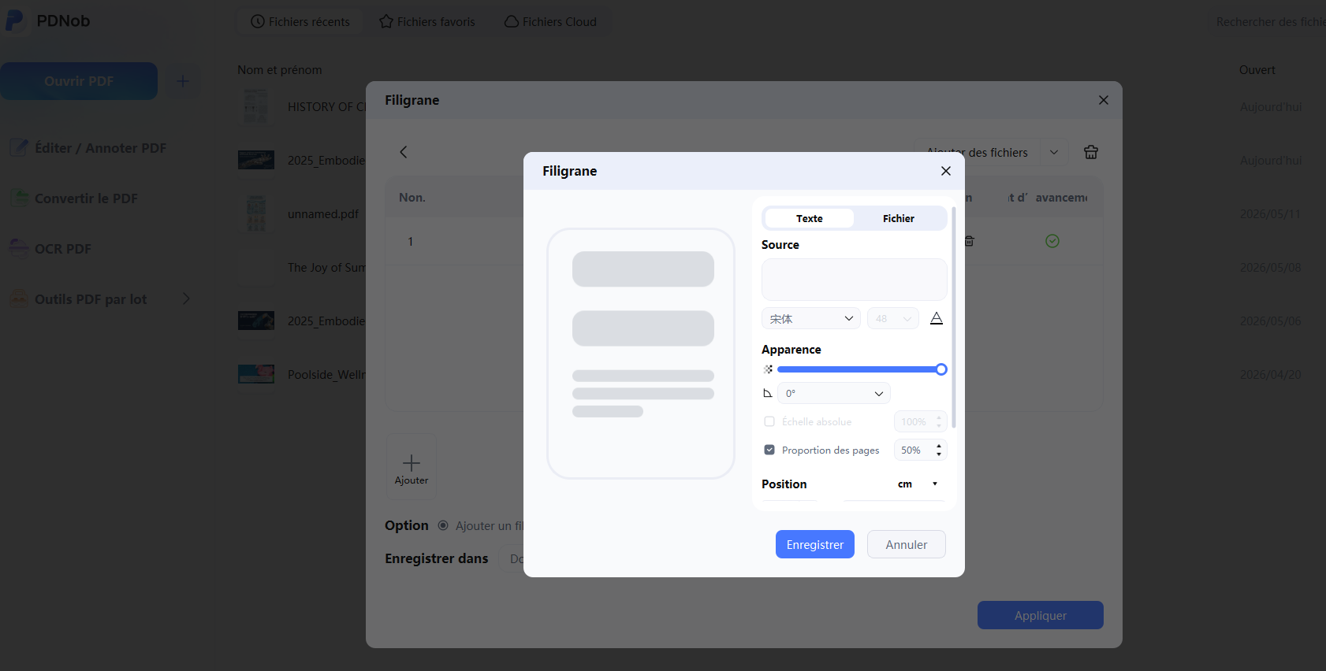Close the inner Filigrane dialog
This screenshot has width=1326, height=671.
coord(945,171)
